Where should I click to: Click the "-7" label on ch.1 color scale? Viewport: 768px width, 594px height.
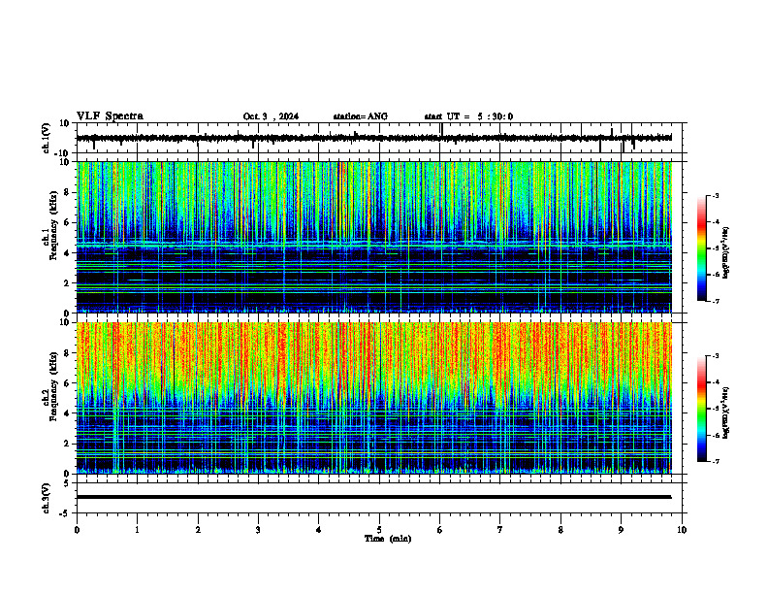(716, 301)
